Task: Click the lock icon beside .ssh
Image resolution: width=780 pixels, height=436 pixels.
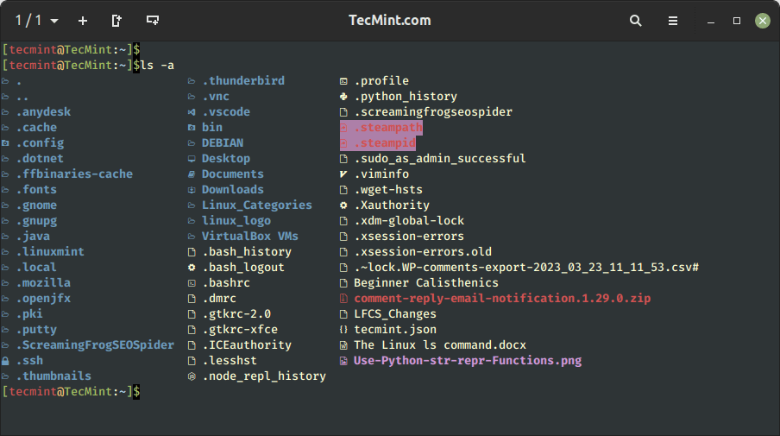Action: [x=6, y=361]
